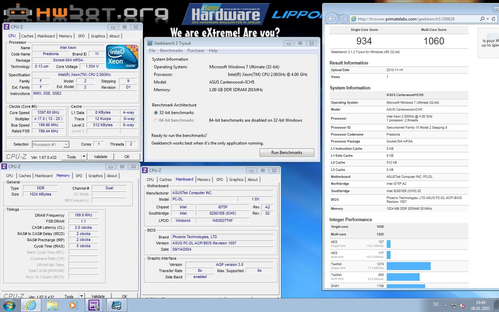Open SPD tab in CPU-Z Mainboard window

[x=220, y=180]
